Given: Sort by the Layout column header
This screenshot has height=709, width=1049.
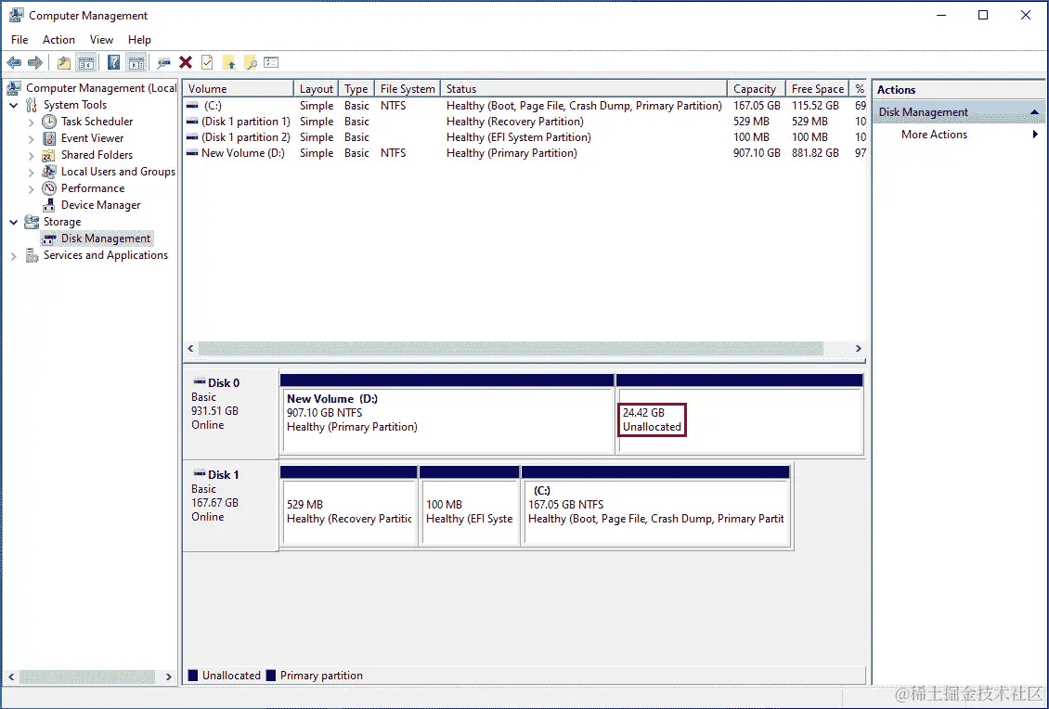Looking at the screenshot, I should [316, 89].
